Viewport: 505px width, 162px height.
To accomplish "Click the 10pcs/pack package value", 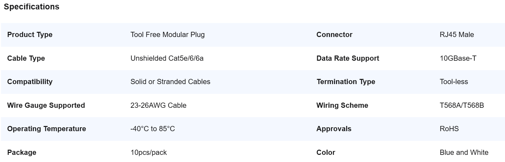I will [x=148, y=153].
